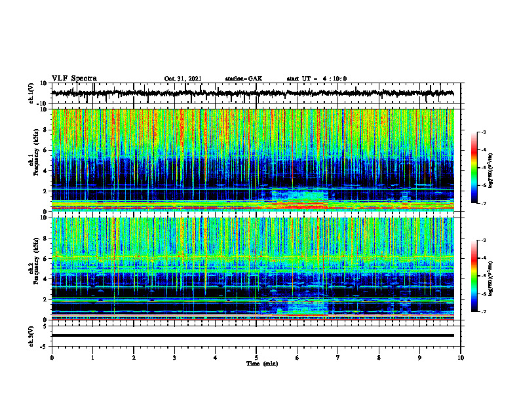Click the "-3" value on the ch.1 colorbar

tap(483, 132)
